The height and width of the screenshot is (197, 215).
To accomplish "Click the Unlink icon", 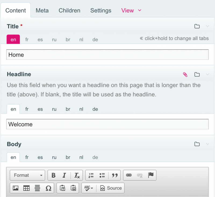I will click(140, 175).
